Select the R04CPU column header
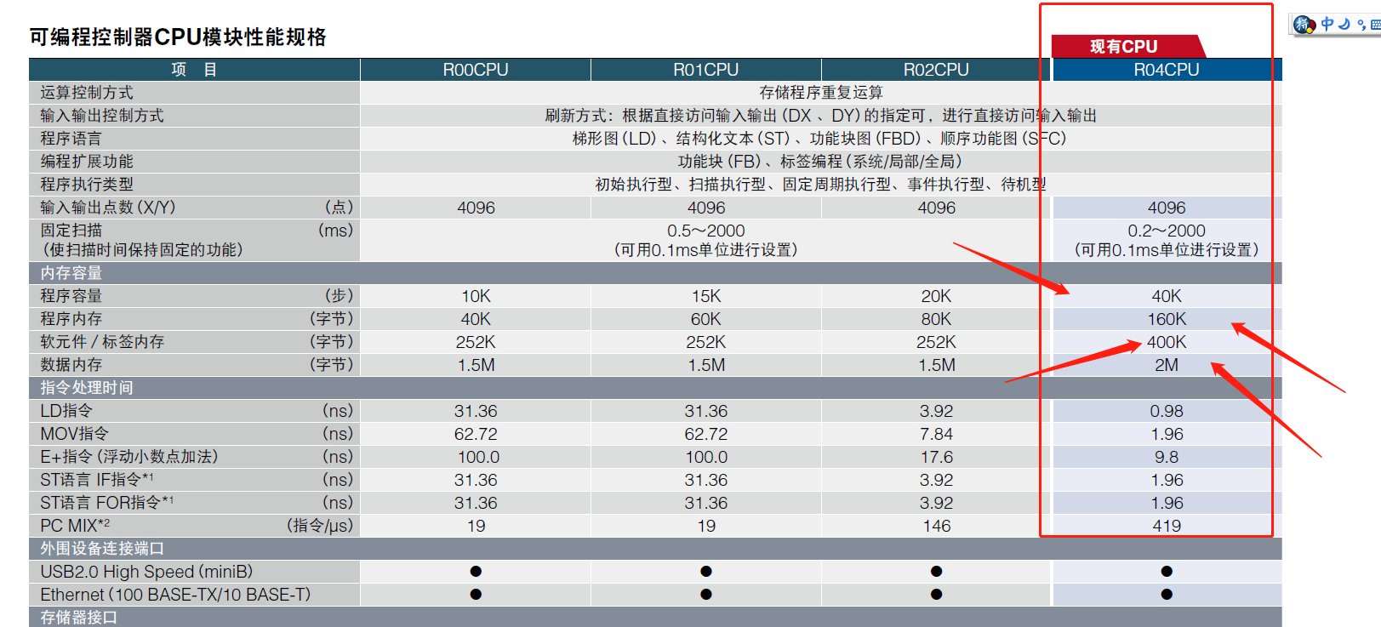This screenshot has height=627, width=1381. tap(1166, 70)
